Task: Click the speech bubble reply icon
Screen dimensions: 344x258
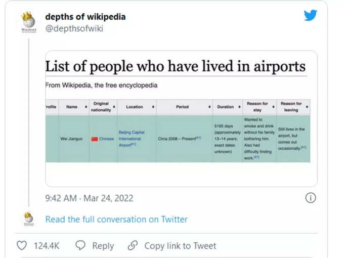Action: tap(80, 245)
